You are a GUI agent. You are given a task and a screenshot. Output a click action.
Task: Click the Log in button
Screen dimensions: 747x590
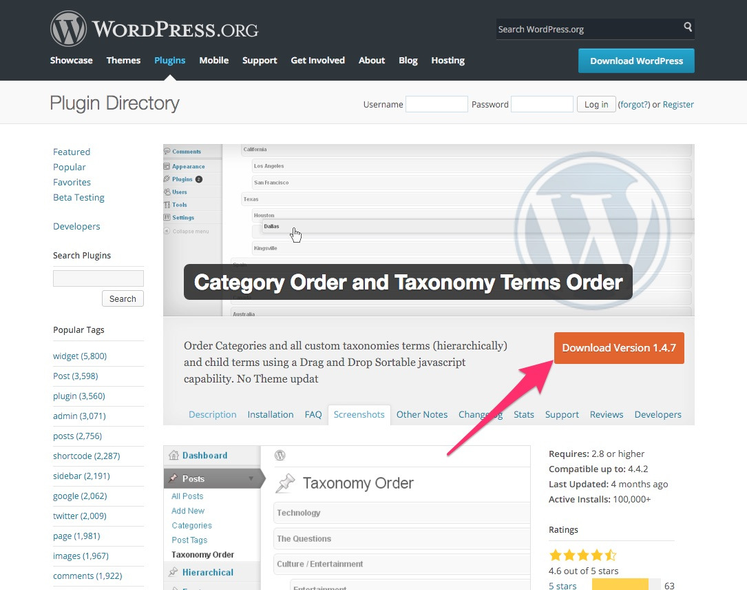(596, 104)
